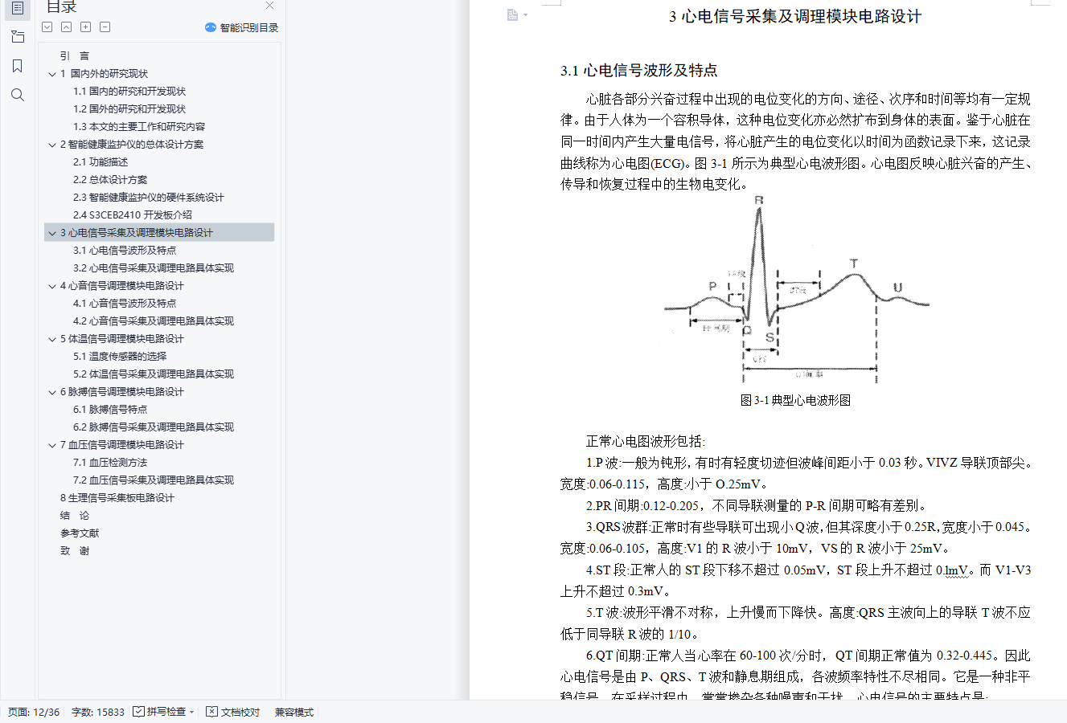This screenshot has width=1067, height=723.
Task: Open the outline (目录) panel icon in sidebar
Action: (18, 9)
